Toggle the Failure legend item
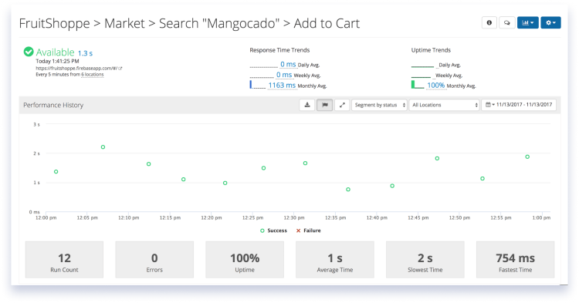Image resolution: width=579 pixels, height=303 pixels. (308, 231)
